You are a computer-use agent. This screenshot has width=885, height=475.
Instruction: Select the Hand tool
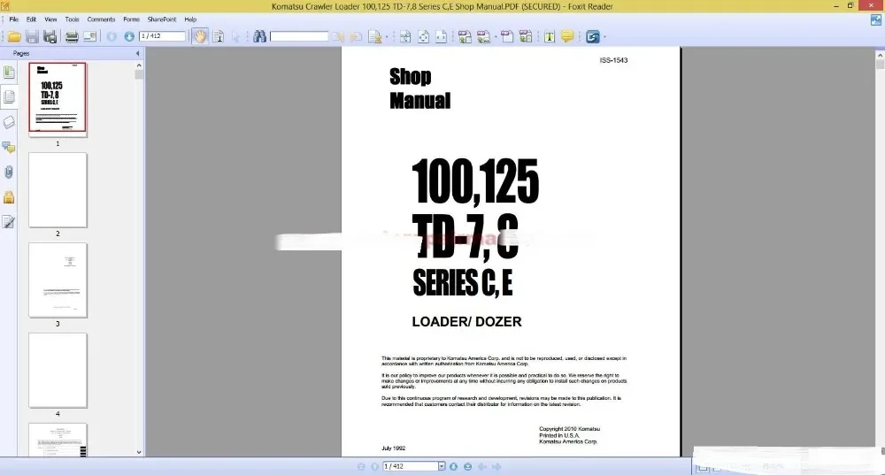200,36
